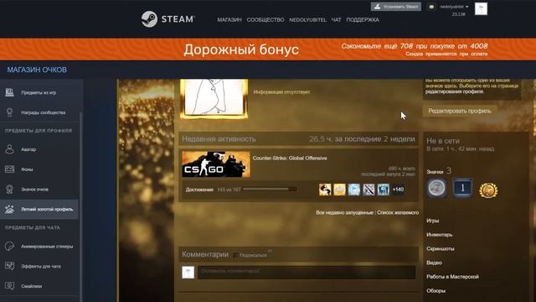Open Все недавно запущенные link
Screen dimensions: 536x302
pyautogui.click(x=344, y=212)
